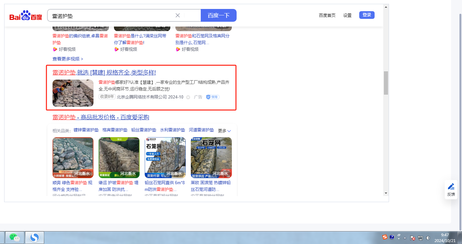Click 北京企腾网络技术有限公司 source text
This screenshot has width=462, height=244.
[x=142, y=97]
